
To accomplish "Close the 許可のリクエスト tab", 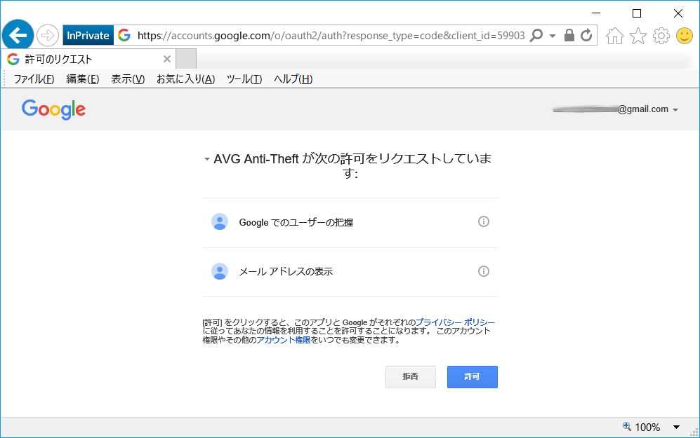I will pyautogui.click(x=167, y=59).
